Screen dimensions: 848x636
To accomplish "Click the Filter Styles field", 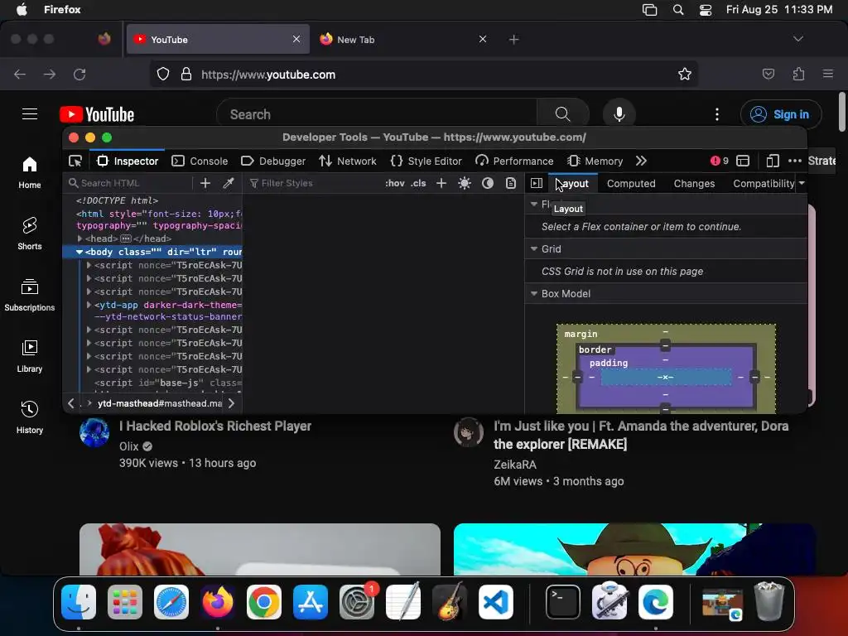I will pyautogui.click(x=314, y=183).
